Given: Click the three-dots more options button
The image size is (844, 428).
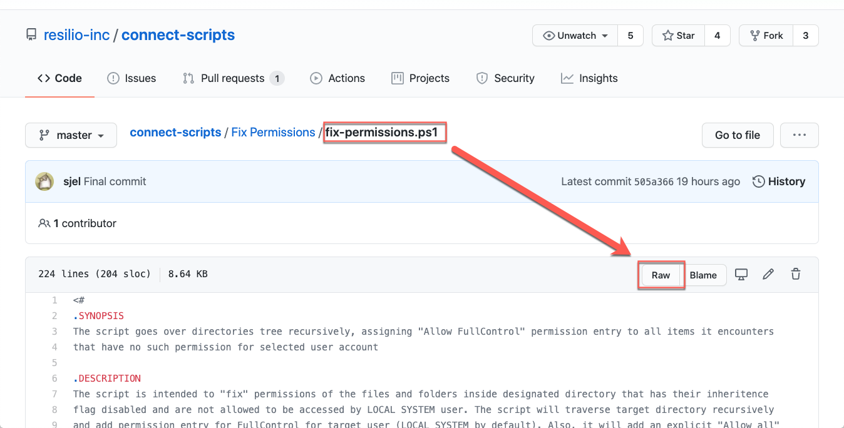Looking at the screenshot, I should pos(799,135).
